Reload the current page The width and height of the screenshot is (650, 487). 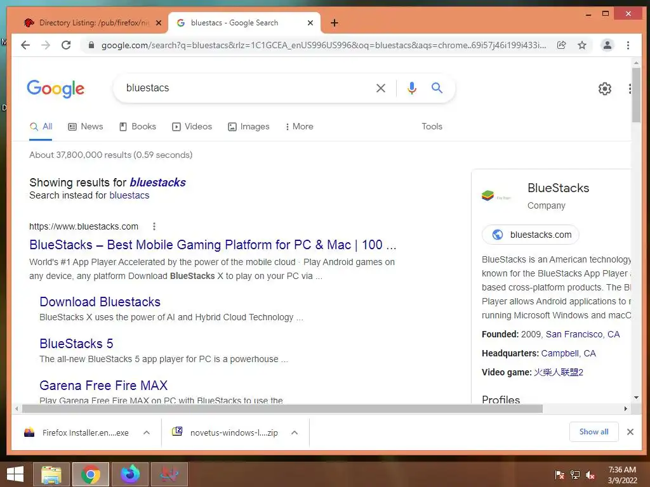pyautogui.click(x=66, y=45)
